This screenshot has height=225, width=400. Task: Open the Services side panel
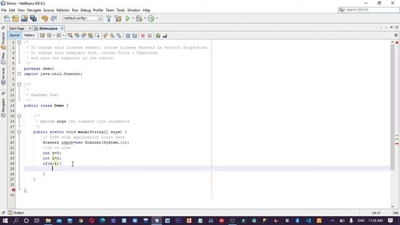(x=3, y=76)
